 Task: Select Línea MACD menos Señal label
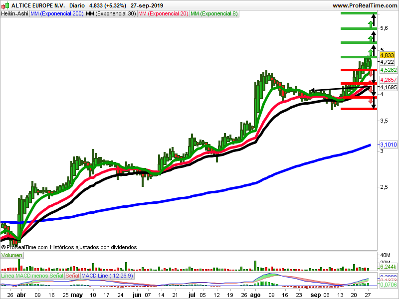[x=32, y=276]
